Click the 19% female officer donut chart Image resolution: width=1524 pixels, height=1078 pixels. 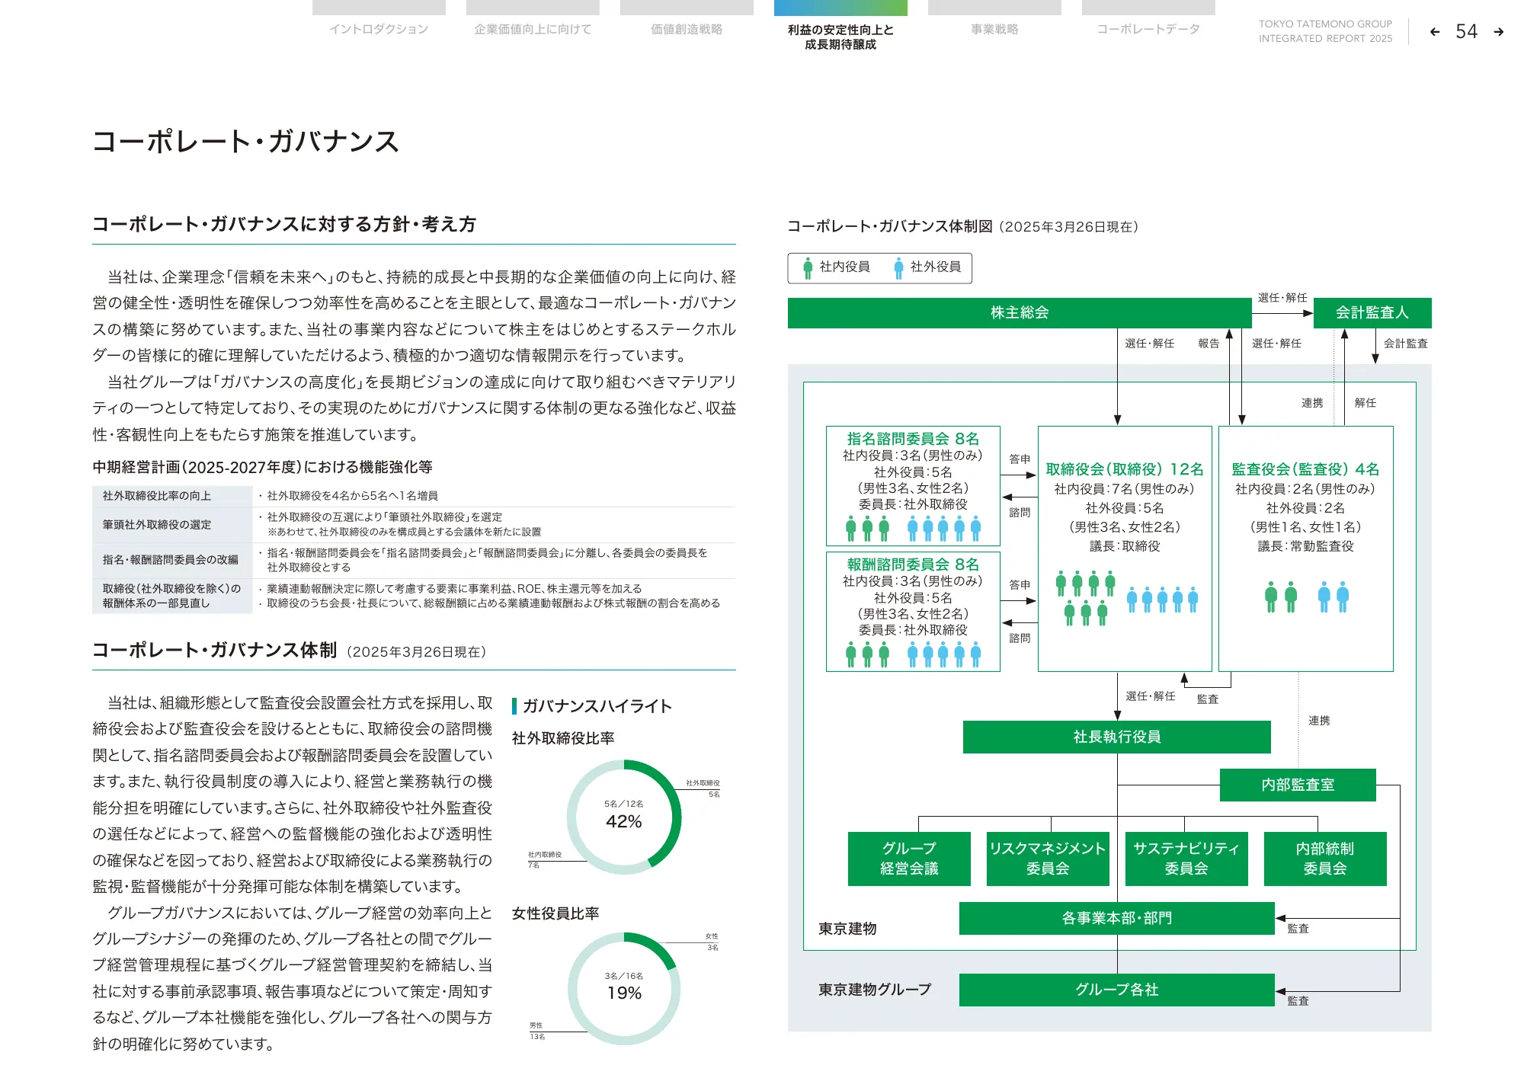pos(624,988)
